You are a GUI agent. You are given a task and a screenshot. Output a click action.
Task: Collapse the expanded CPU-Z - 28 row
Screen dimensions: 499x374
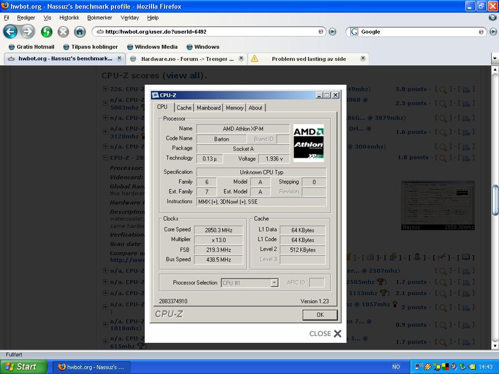click(x=105, y=157)
